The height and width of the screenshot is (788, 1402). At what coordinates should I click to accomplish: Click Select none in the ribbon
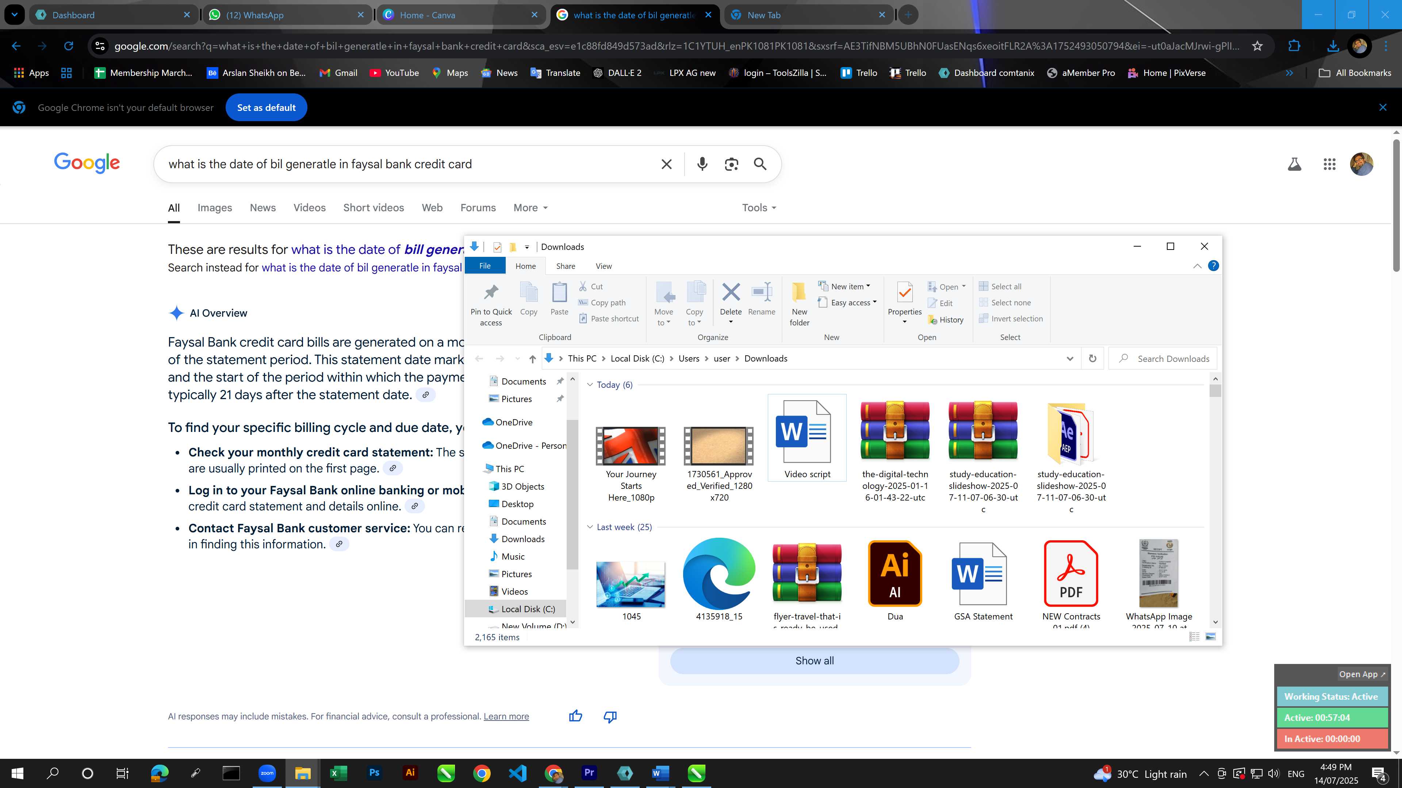pos(1005,303)
